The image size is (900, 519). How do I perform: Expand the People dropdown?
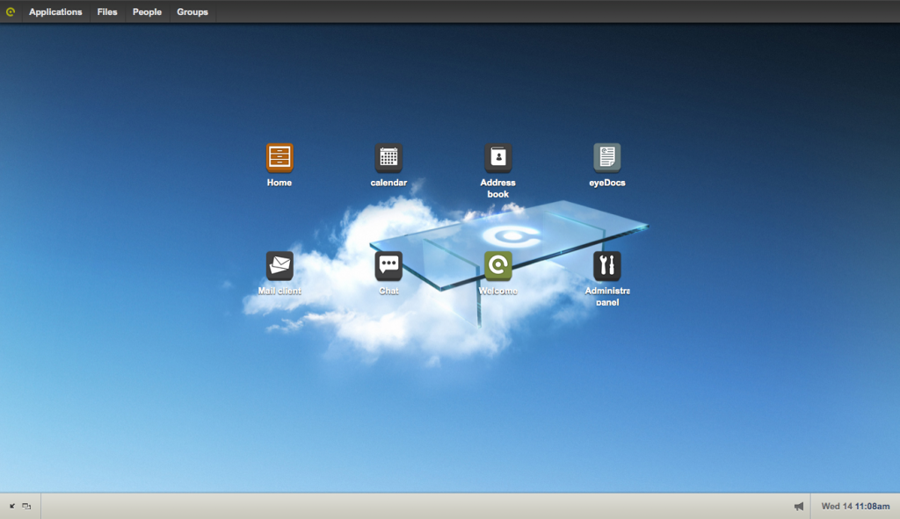[147, 11]
